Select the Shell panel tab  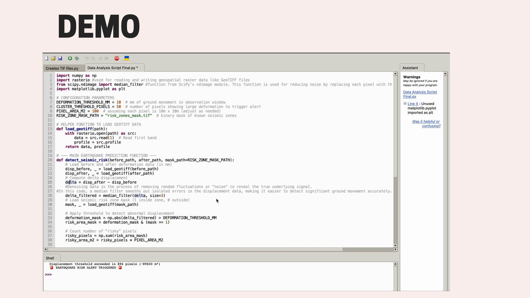pyautogui.click(x=50, y=258)
